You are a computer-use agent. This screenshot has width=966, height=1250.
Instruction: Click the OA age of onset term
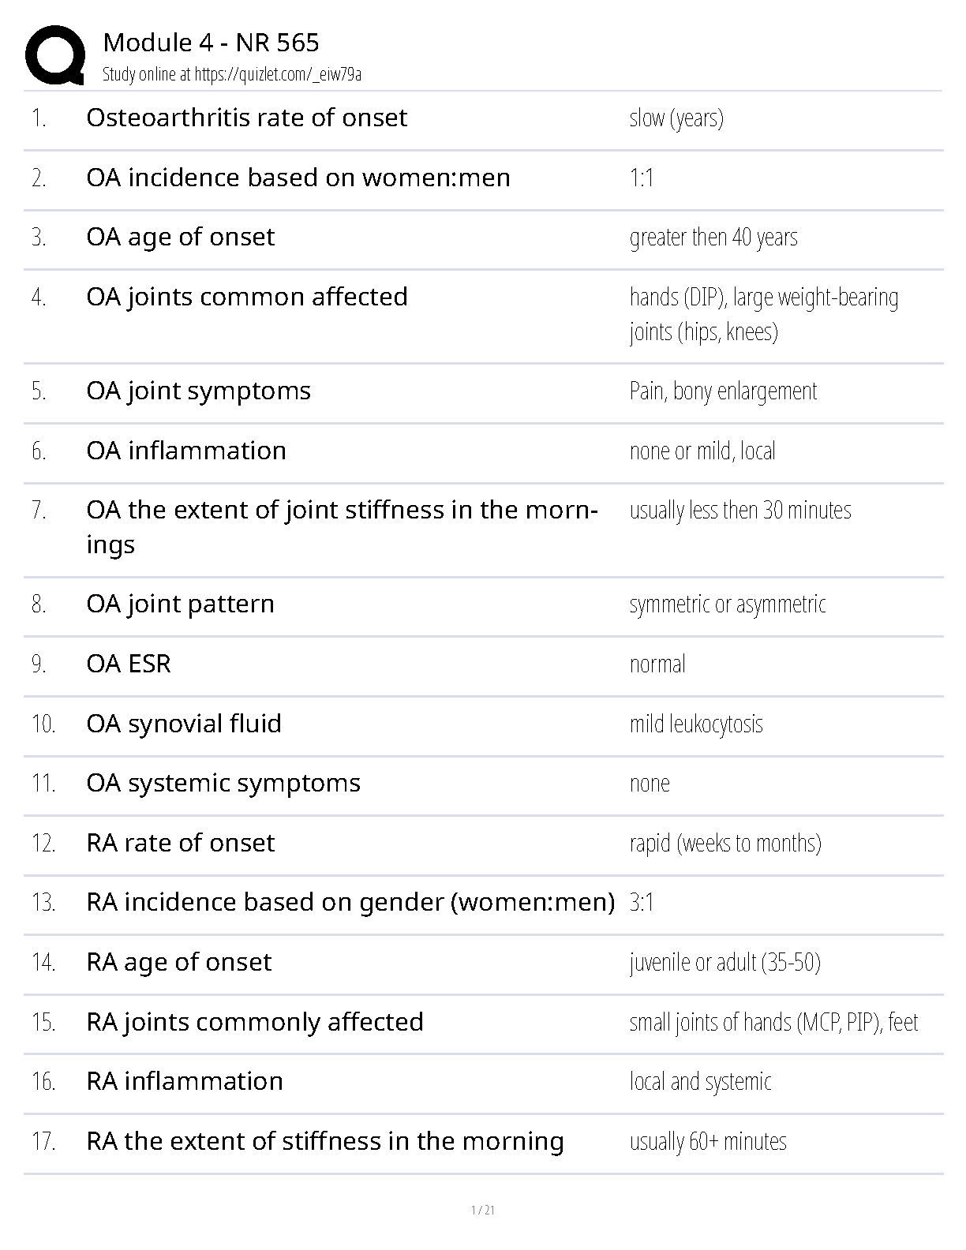tap(180, 237)
